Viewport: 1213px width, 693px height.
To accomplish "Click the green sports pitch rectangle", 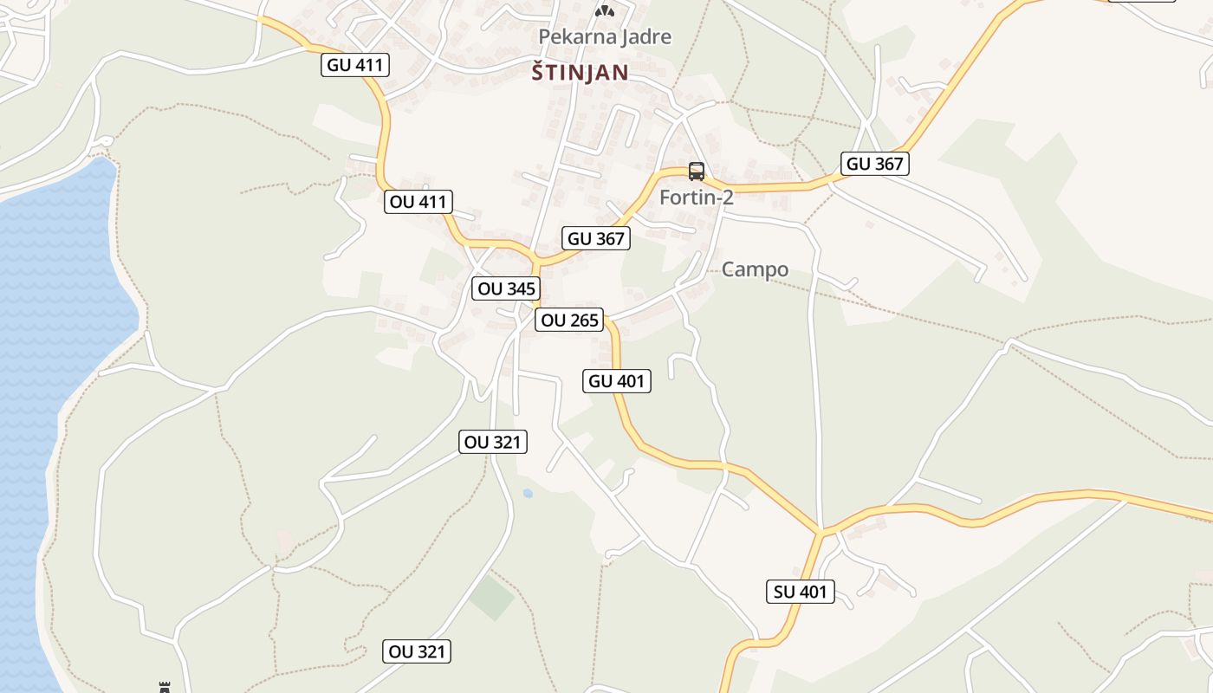I will pos(492,597).
